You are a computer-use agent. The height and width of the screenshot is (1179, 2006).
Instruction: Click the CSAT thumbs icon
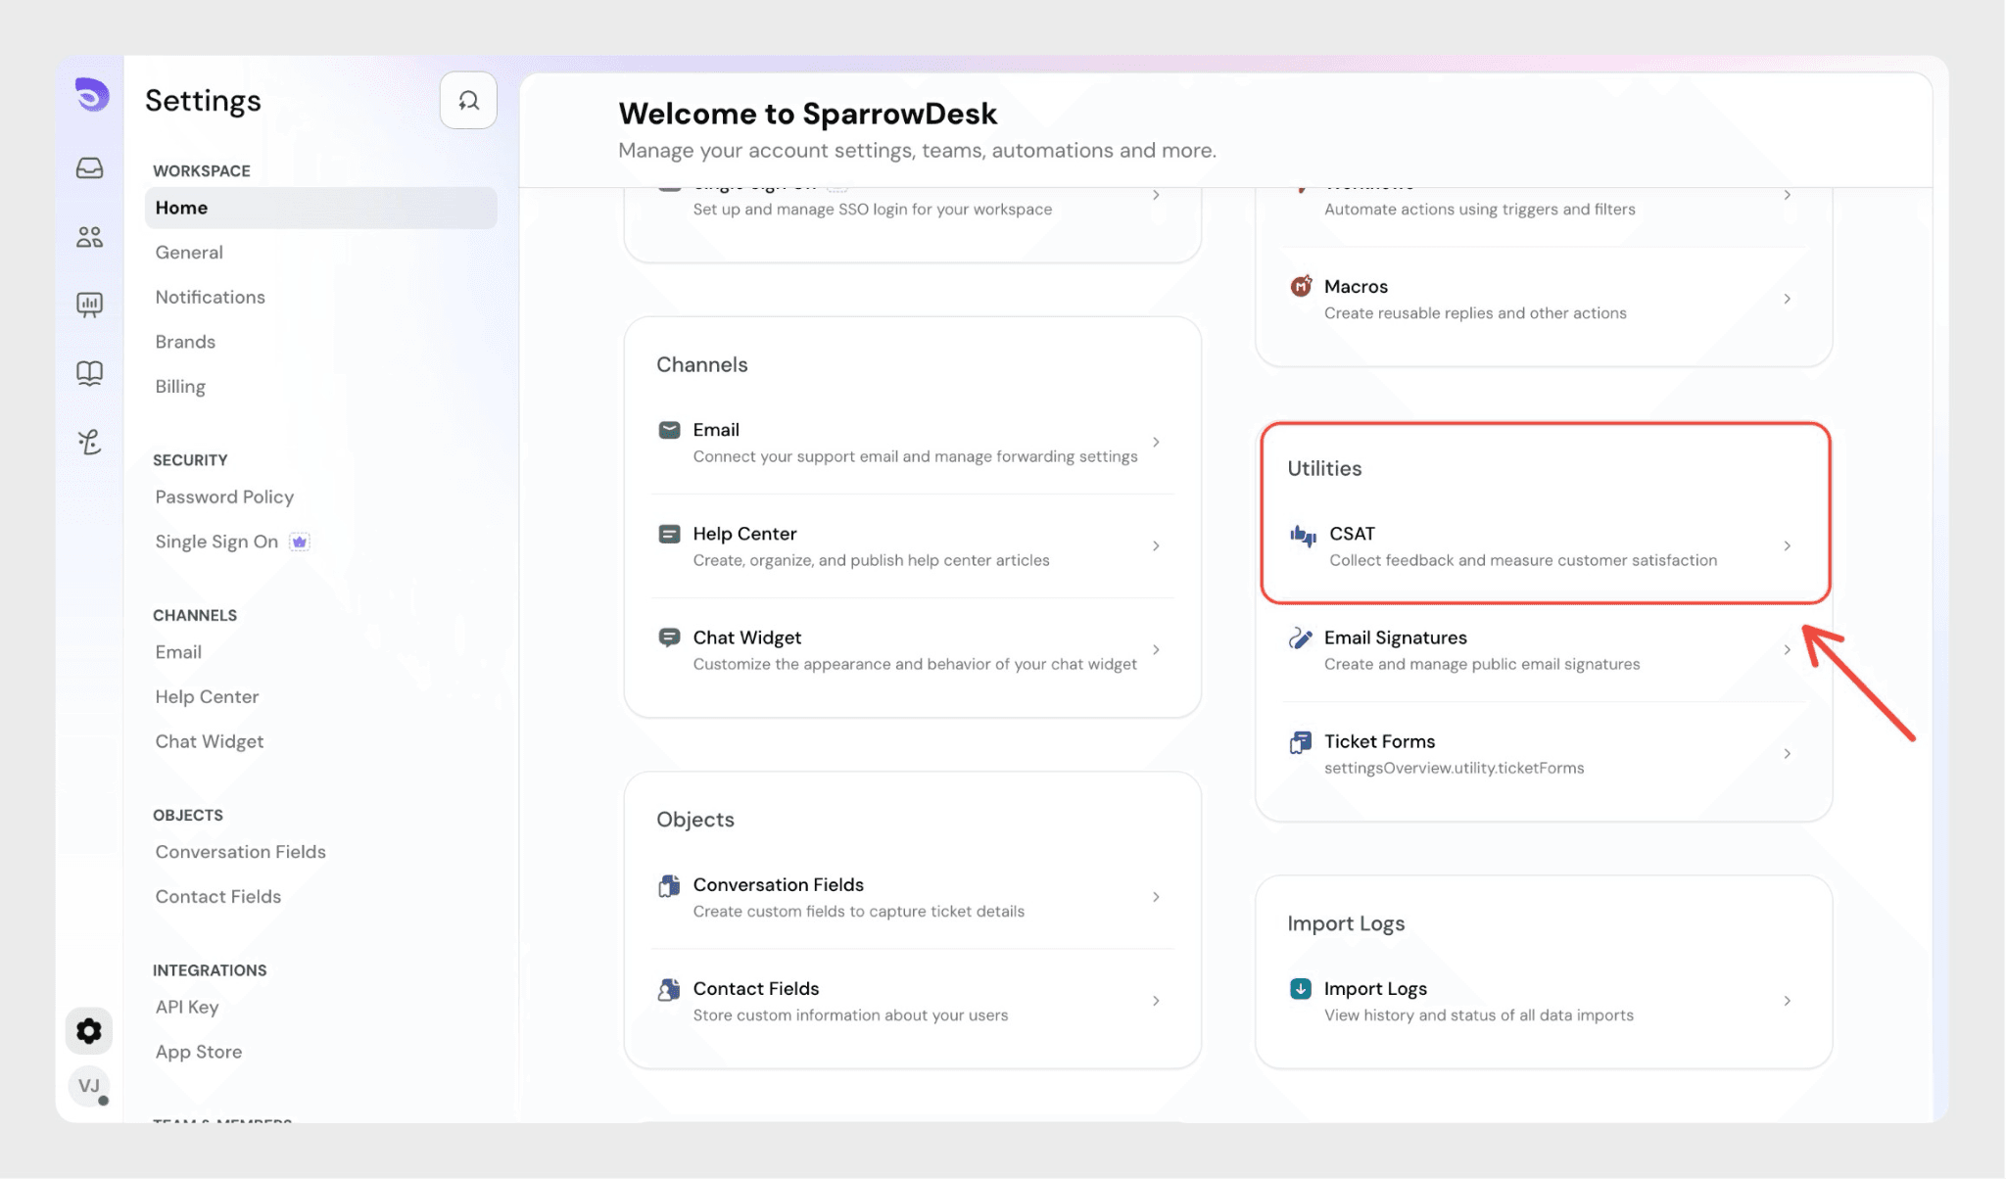(x=1303, y=535)
